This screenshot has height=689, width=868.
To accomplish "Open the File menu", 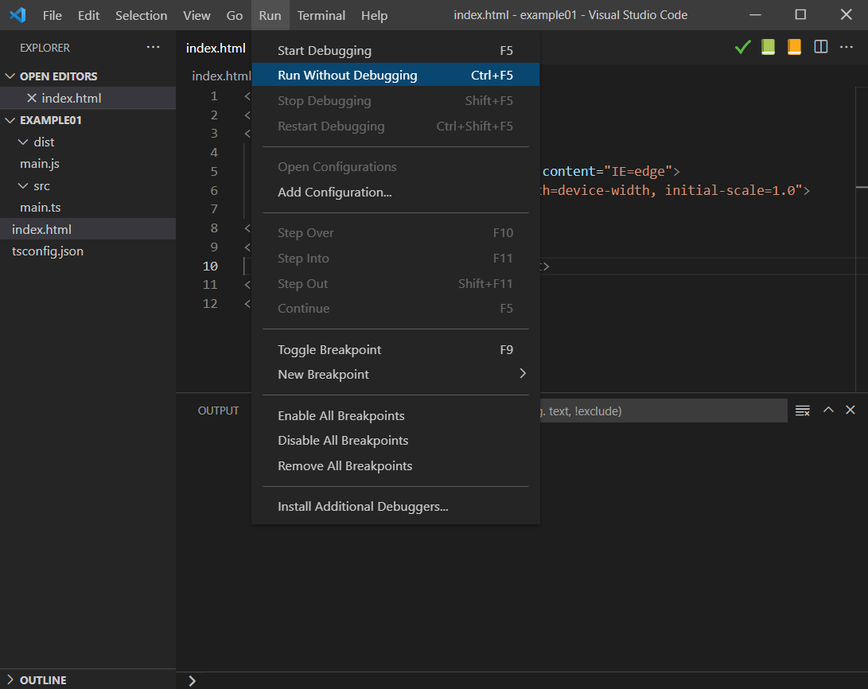I will pyautogui.click(x=52, y=15).
